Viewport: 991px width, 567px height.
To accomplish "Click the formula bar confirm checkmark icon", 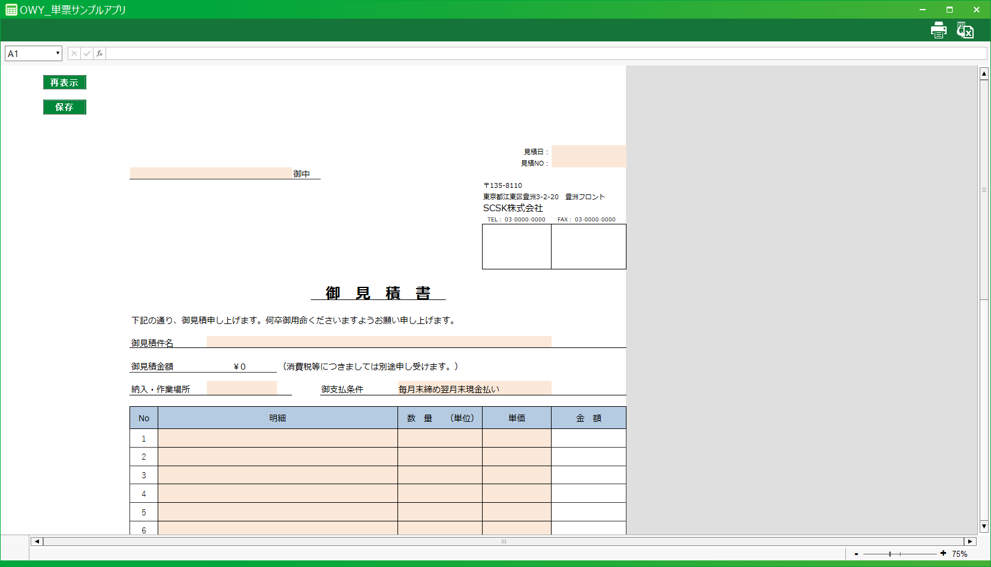I will click(x=87, y=53).
